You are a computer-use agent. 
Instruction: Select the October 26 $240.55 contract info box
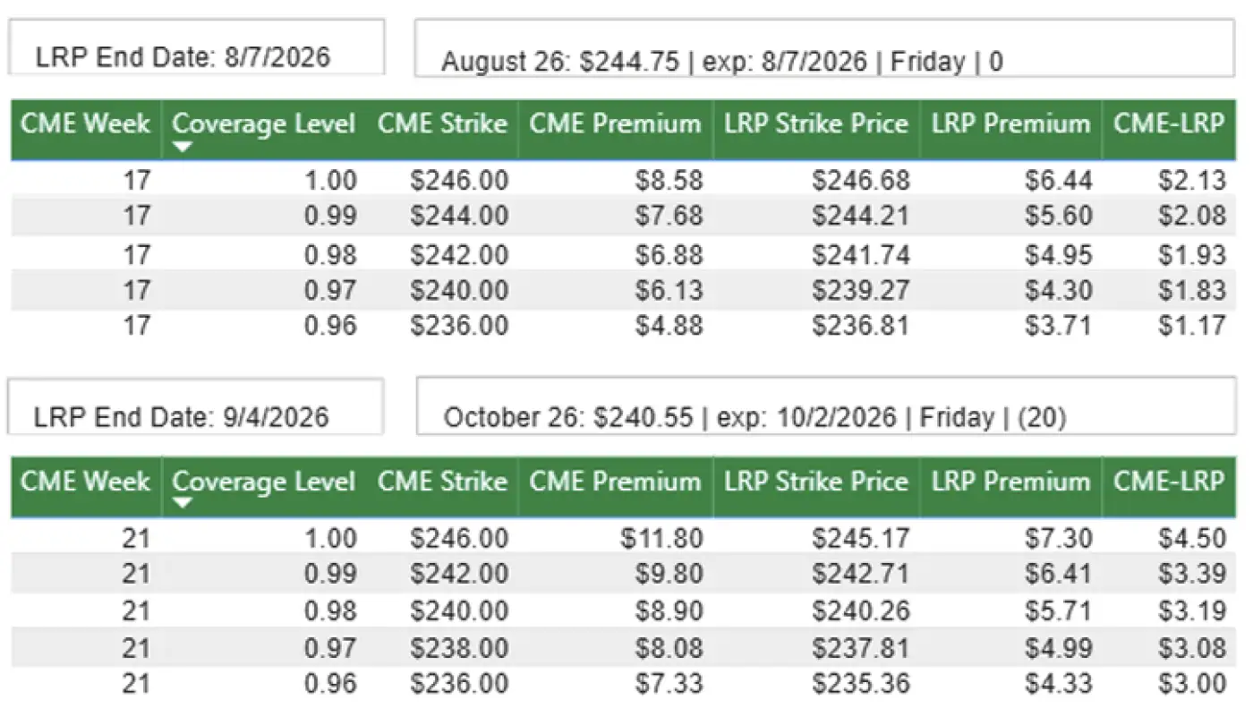pos(824,407)
